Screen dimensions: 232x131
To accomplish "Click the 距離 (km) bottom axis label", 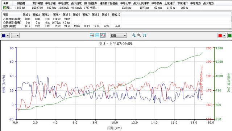I will pos(115,128).
